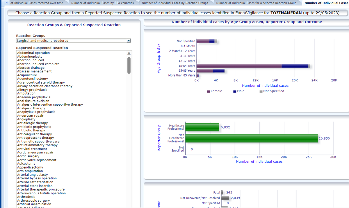The image size is (349, 208).
Task: Click the Male legend color swatch
Action: coord(235,91)
